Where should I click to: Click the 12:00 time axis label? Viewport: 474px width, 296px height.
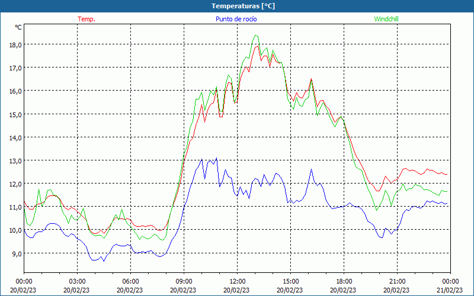pos(238,282)
